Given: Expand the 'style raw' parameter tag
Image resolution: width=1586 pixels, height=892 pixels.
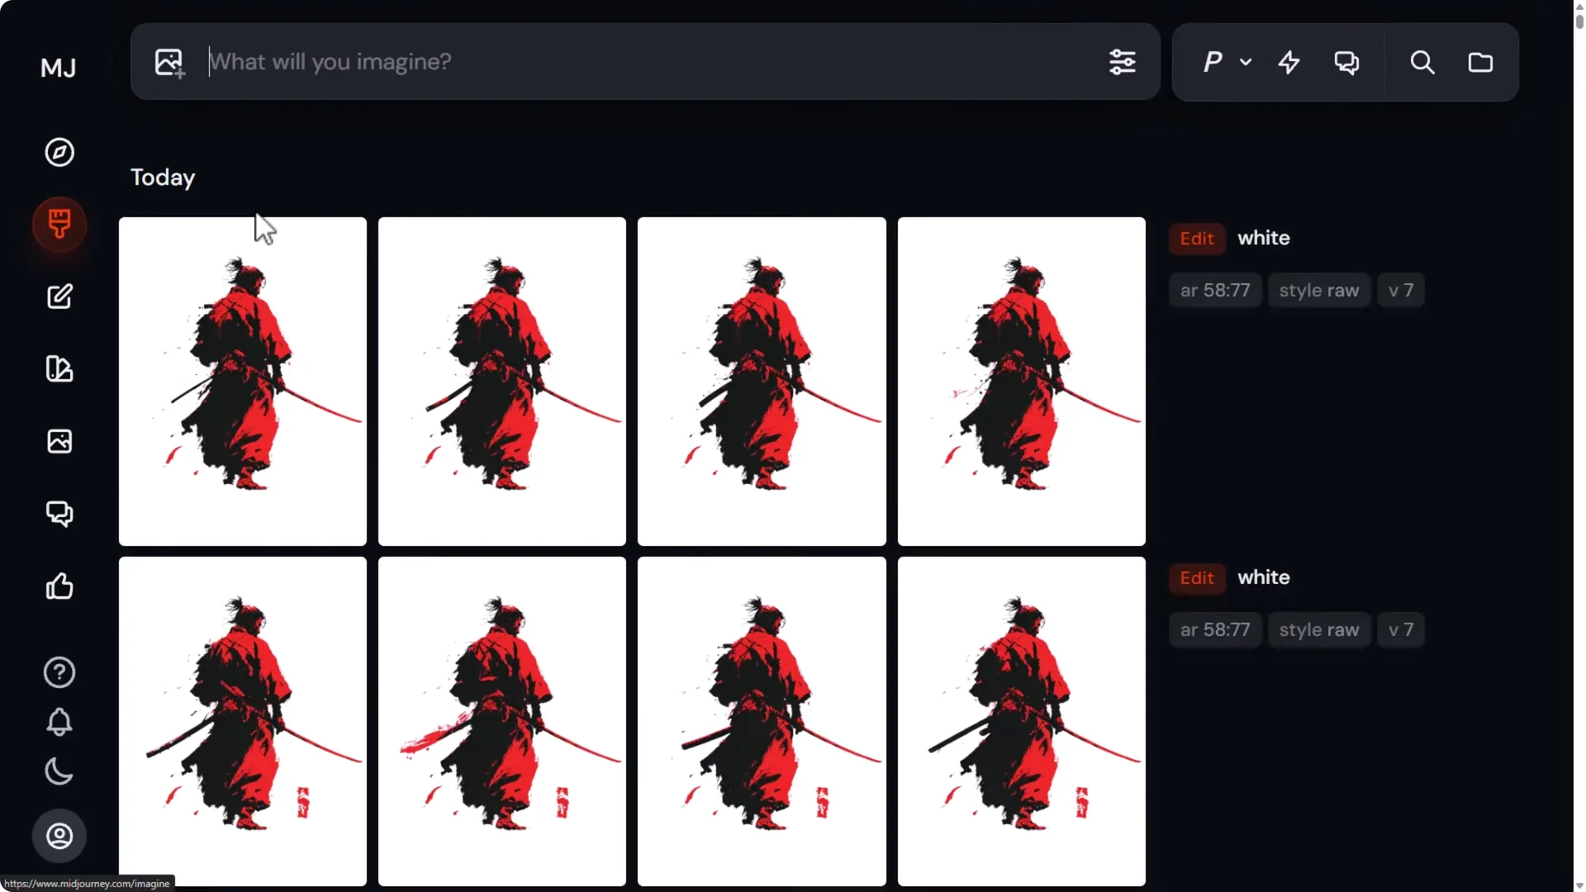Looking at the screenshot, I should point(1318,290).
